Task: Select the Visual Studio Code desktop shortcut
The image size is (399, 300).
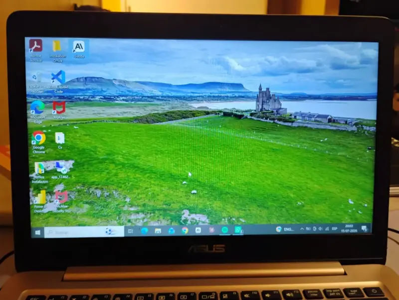Action: click(x=58, y=82)
